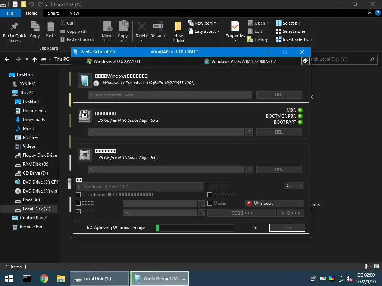Click Select all in ribbon
The width and height of the screenshot is (382, 286).
pos(288,23)
